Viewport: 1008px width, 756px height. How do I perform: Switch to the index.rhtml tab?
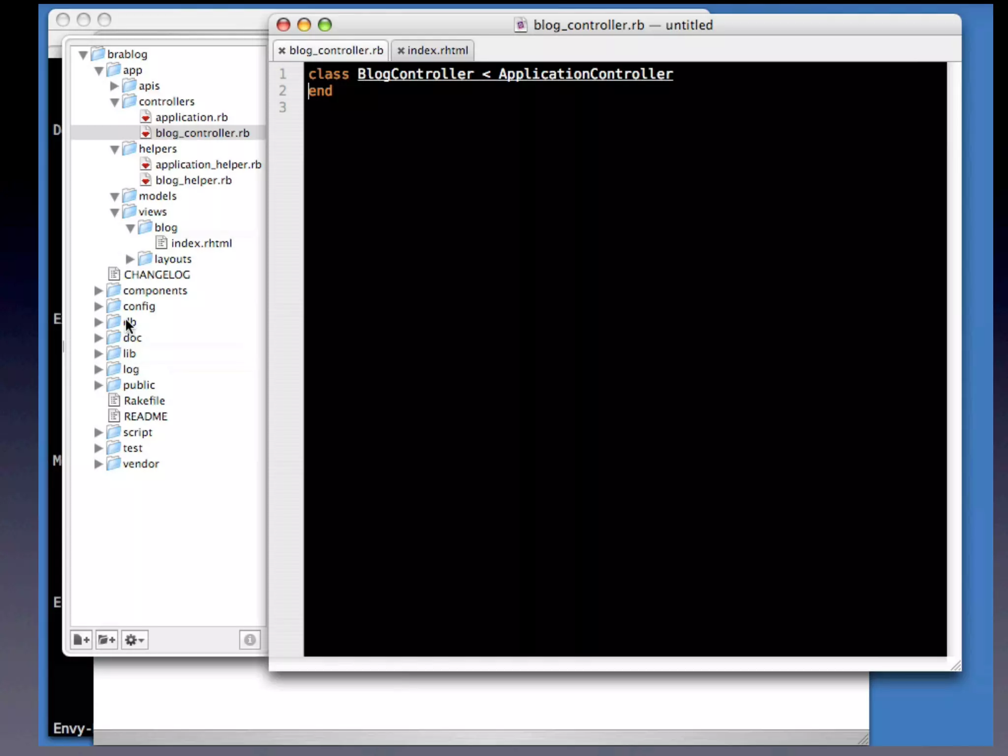(437, 51)
